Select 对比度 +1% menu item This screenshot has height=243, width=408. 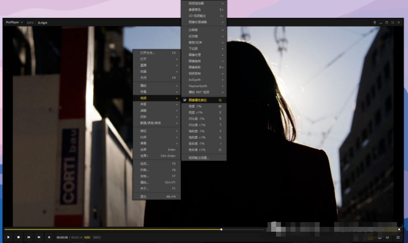[204, 125]
